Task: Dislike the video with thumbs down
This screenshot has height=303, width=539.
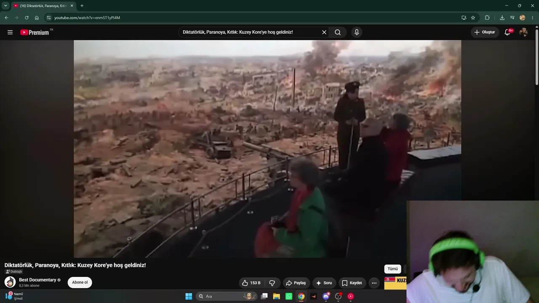Action: [272, 283]
